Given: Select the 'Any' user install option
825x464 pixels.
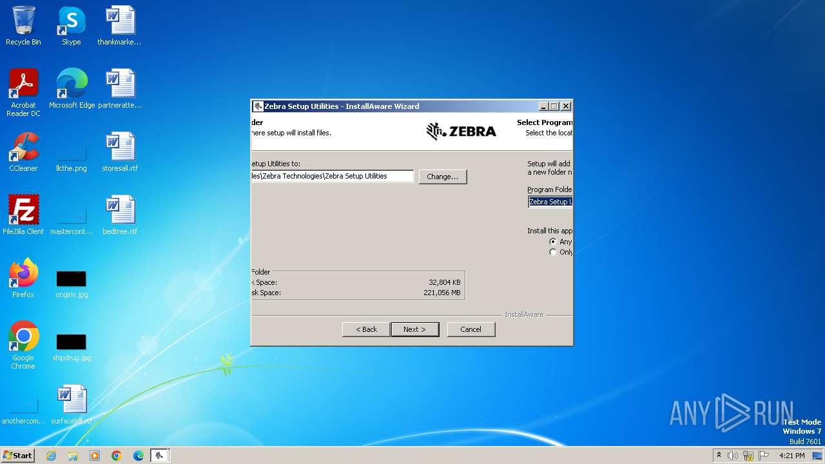Looking at the screenshot, I should [x=553, y=242].
